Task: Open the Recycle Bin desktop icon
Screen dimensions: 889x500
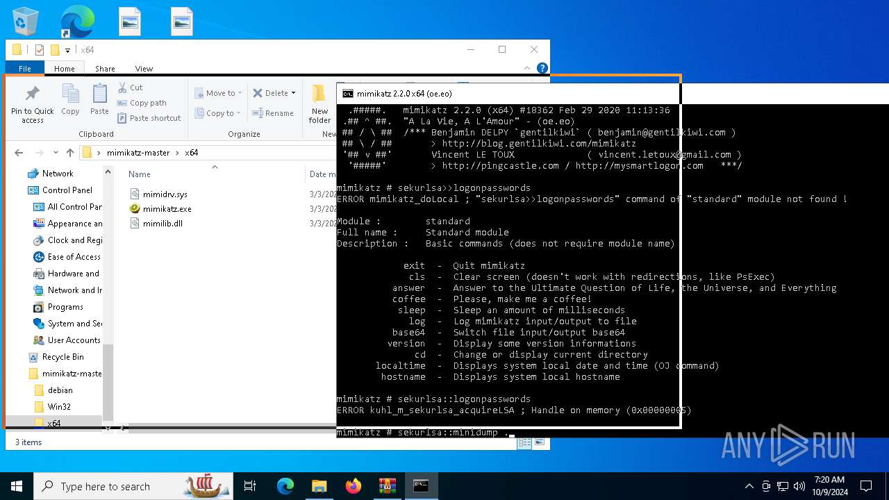Action: 26,21
